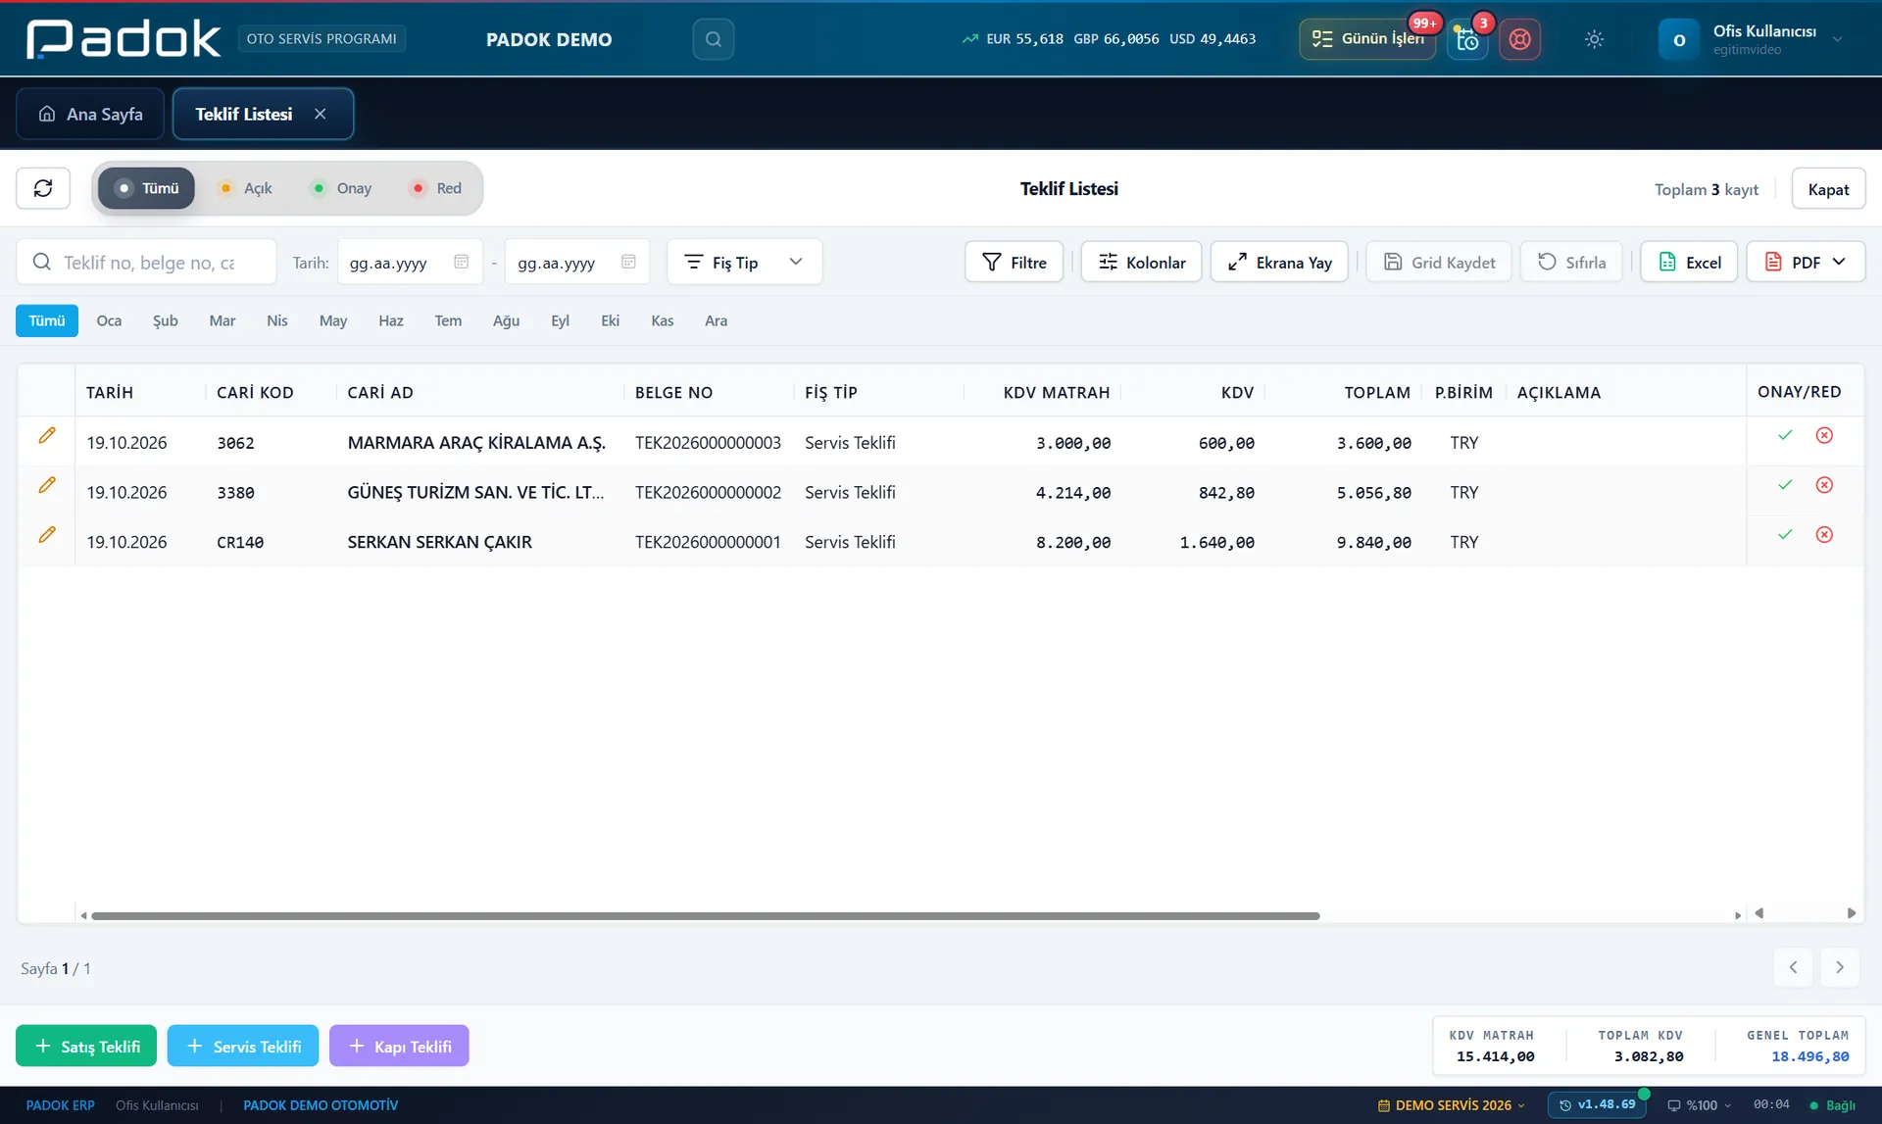This screenshot has height=1124, width=1882.
Task: Toggle the light theme sun icon
Action: [1594, 39]
